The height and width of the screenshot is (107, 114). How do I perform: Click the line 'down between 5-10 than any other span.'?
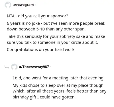pos(46,29)
